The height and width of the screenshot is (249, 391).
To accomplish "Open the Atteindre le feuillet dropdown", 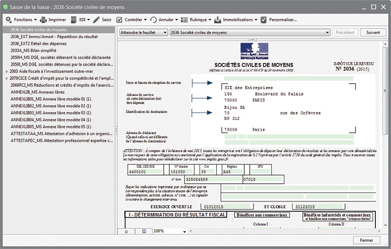I will click(143, 33).
